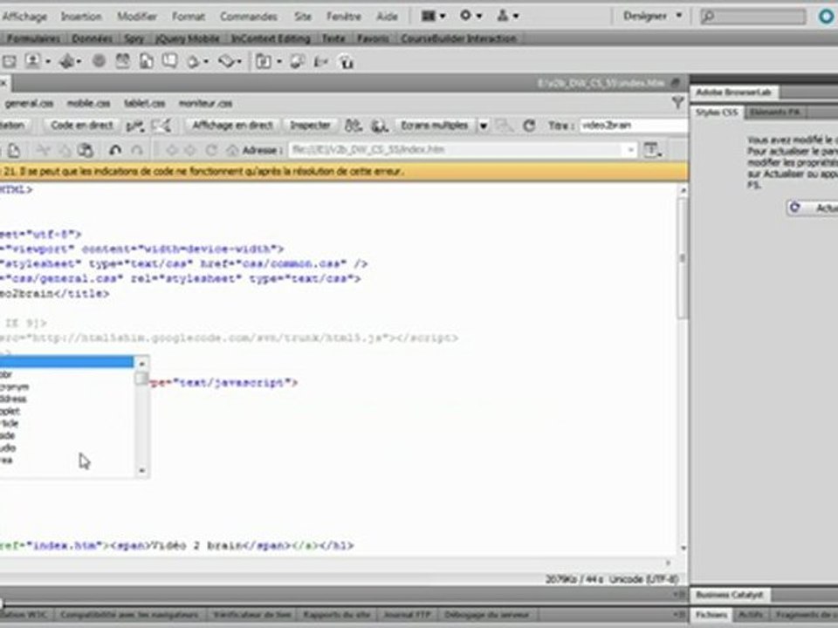
Task: Open the images insert dropdown arrow
Action: [x=48, y=62]
